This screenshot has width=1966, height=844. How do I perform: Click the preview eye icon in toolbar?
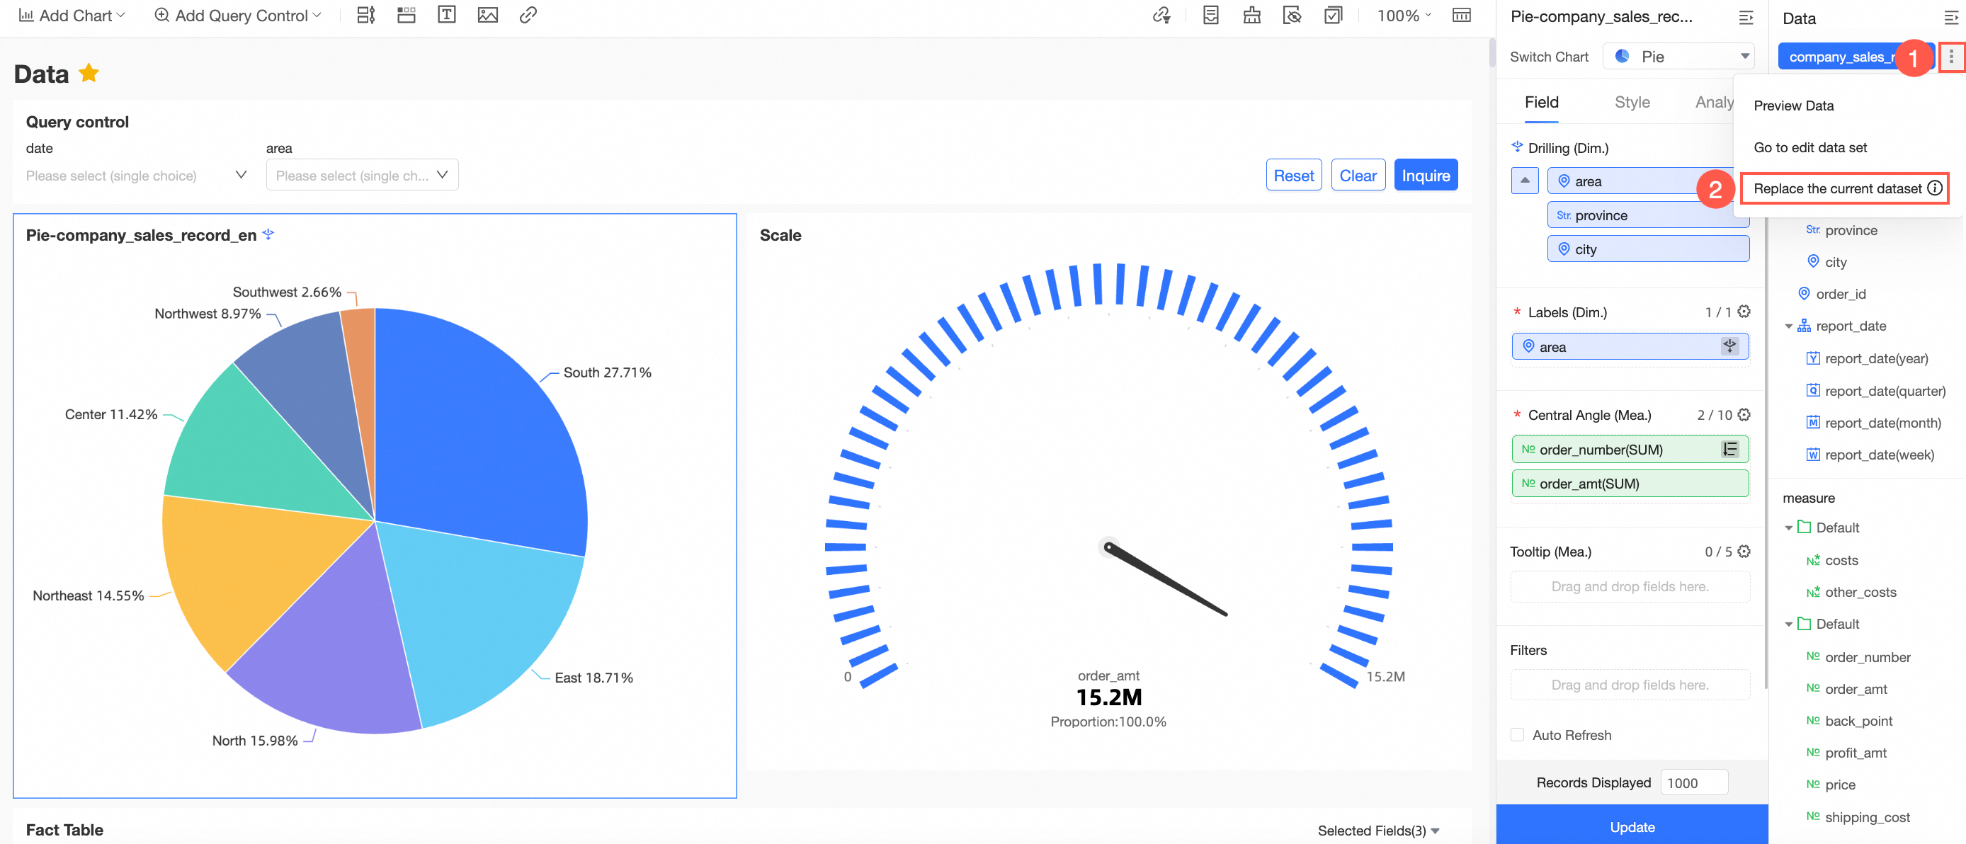[1292, 16]
